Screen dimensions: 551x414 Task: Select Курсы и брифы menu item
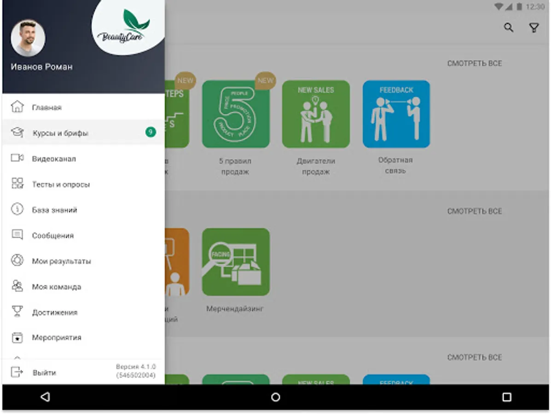83,132
